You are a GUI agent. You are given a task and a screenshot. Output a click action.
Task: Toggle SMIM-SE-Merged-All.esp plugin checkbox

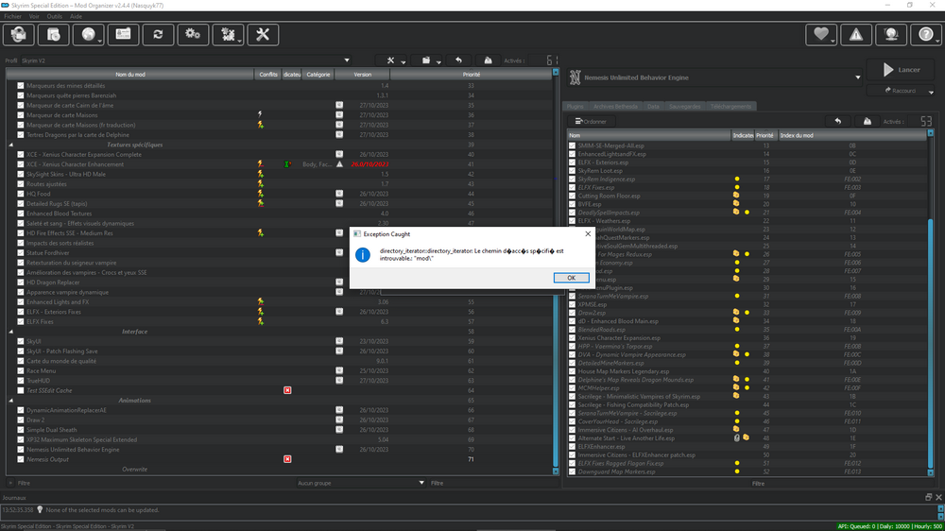(x=572, y=146)
